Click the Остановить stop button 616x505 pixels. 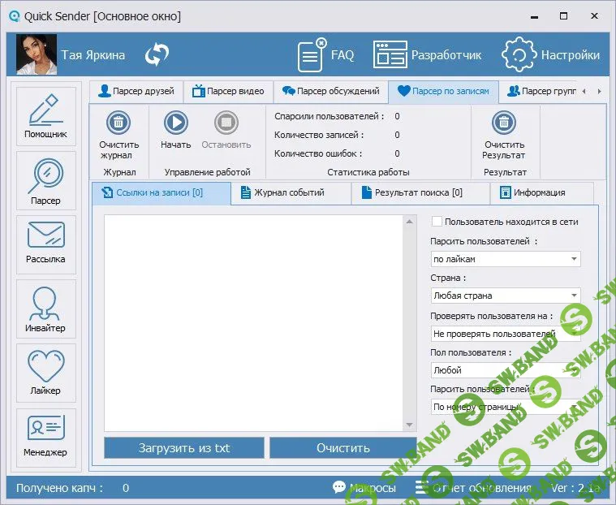[x=226, y=123]
